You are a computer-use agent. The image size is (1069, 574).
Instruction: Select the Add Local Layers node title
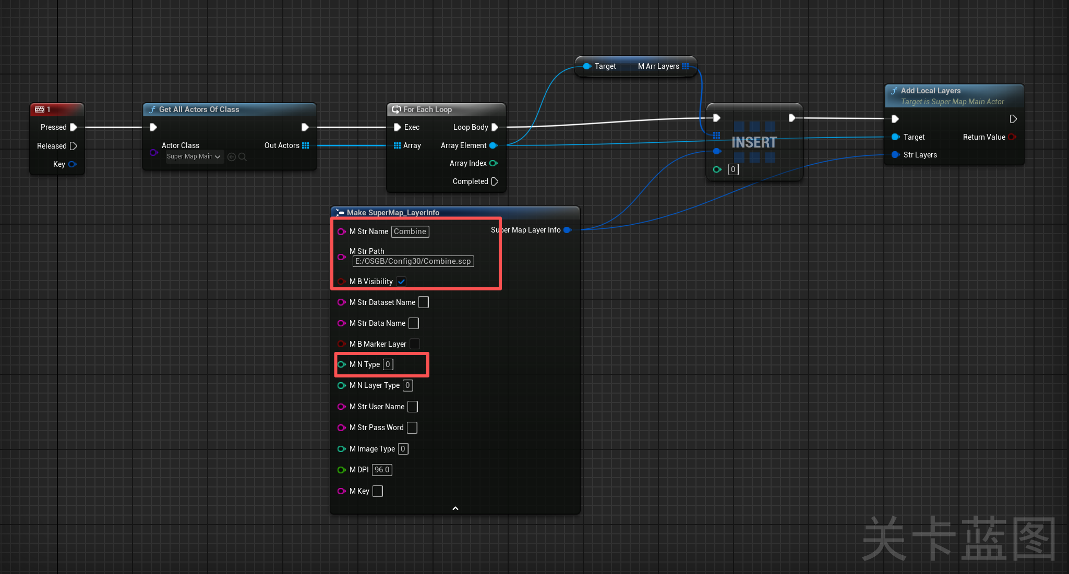(x=931, y=91)
